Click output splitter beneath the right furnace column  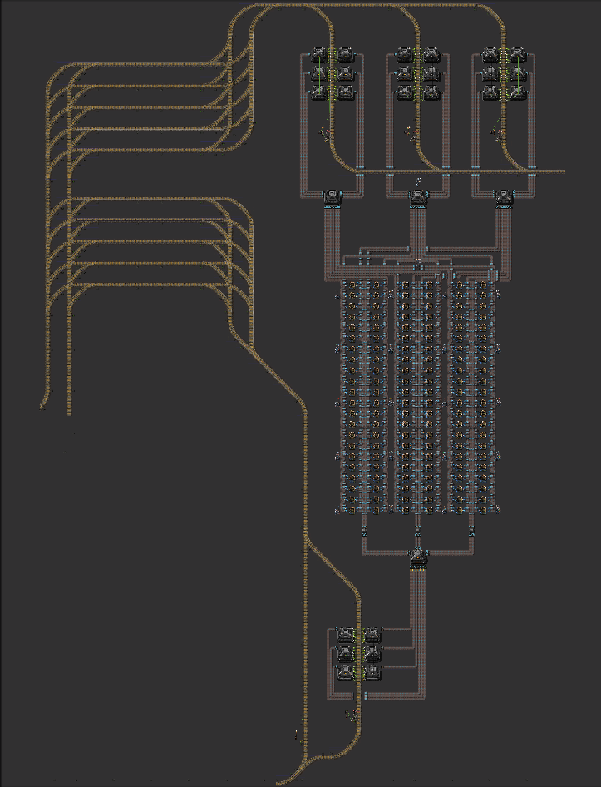[471, 532]
